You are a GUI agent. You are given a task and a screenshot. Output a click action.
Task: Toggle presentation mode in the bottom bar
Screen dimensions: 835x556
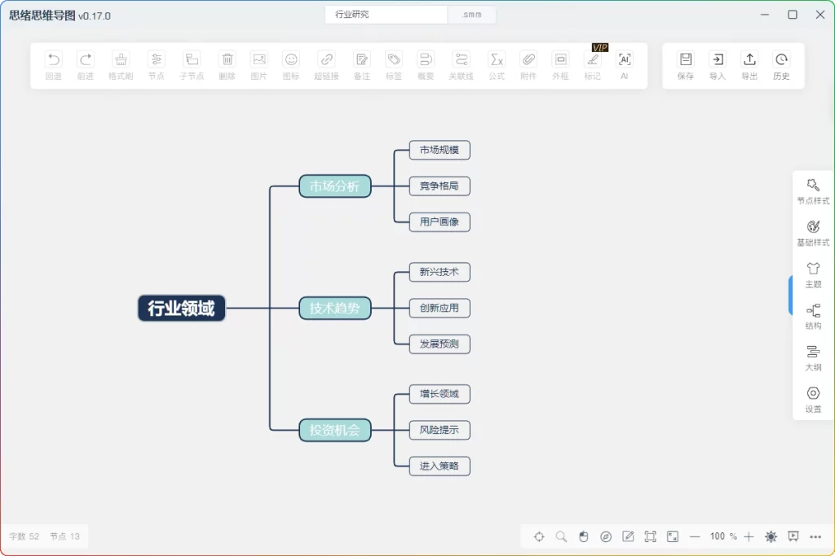coord(792,536)
